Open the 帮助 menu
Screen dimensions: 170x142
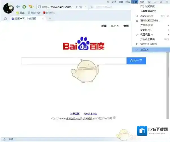142,2
